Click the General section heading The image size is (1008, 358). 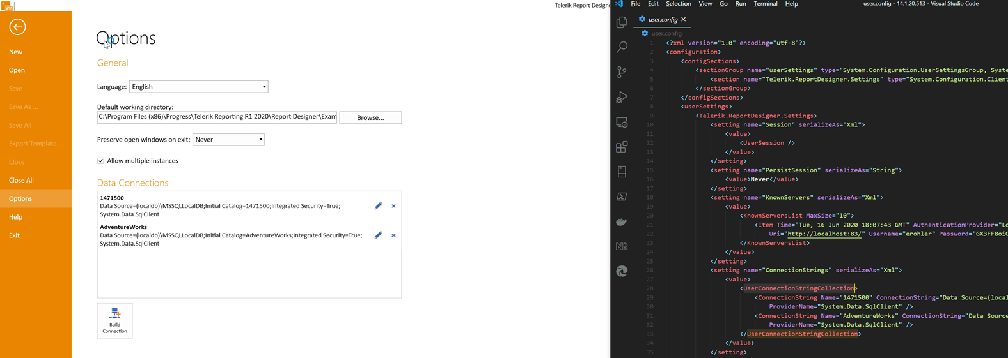[x=113, y=63]
